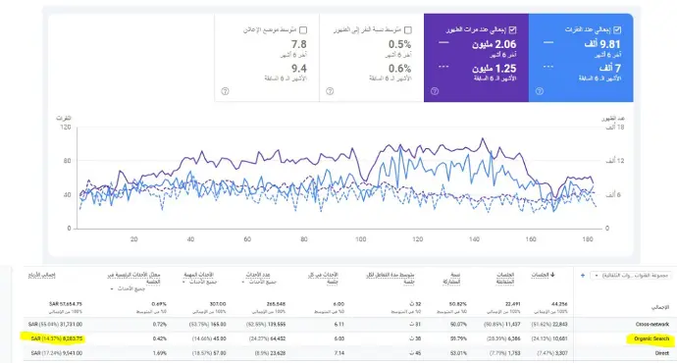Click Direct key event rate 1.69%
677x363 pixels.
(160, 353)
